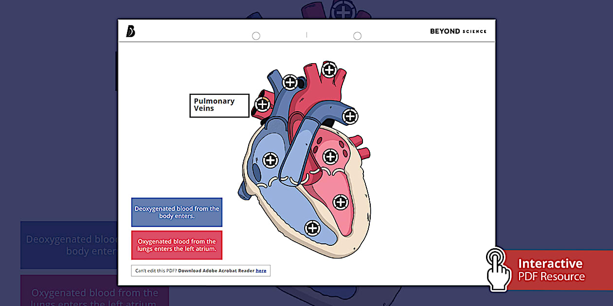Viewport: 613px width, 306px height.
Task: Open the Pulmonary Veins label box
Action: (219, 105)
